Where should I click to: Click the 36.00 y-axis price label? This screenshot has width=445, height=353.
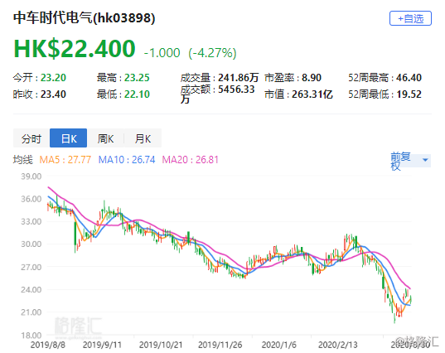click(x=31, y=199)
